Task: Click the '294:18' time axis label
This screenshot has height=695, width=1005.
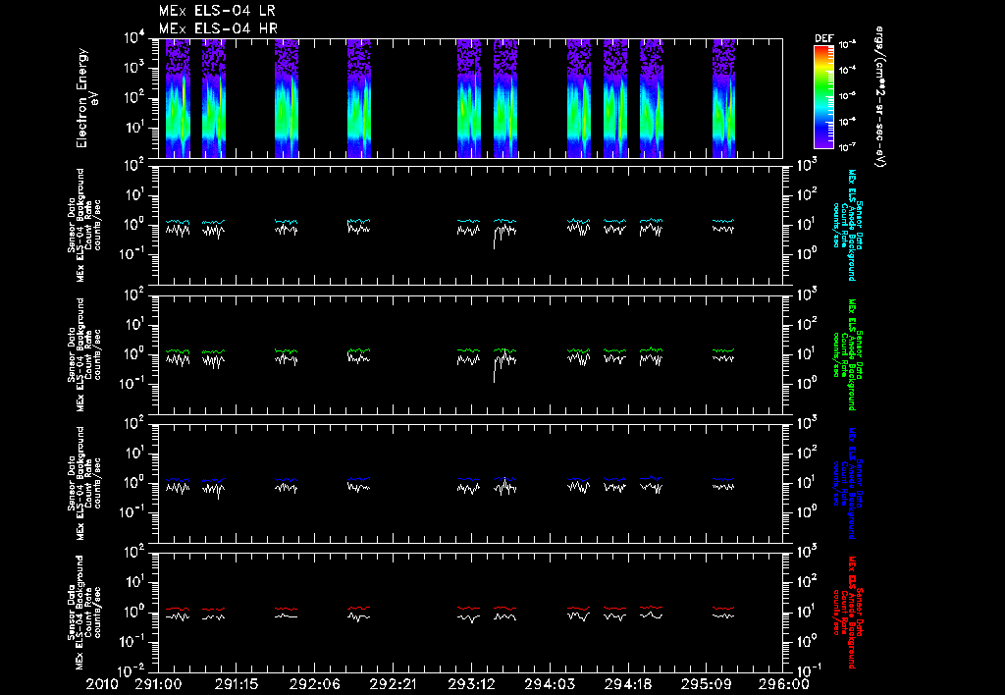Action: click(627, 684)
